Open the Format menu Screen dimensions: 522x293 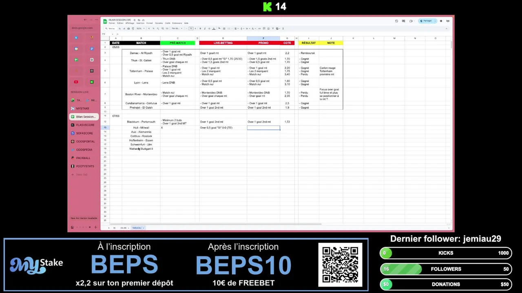[x=150, y=23]
